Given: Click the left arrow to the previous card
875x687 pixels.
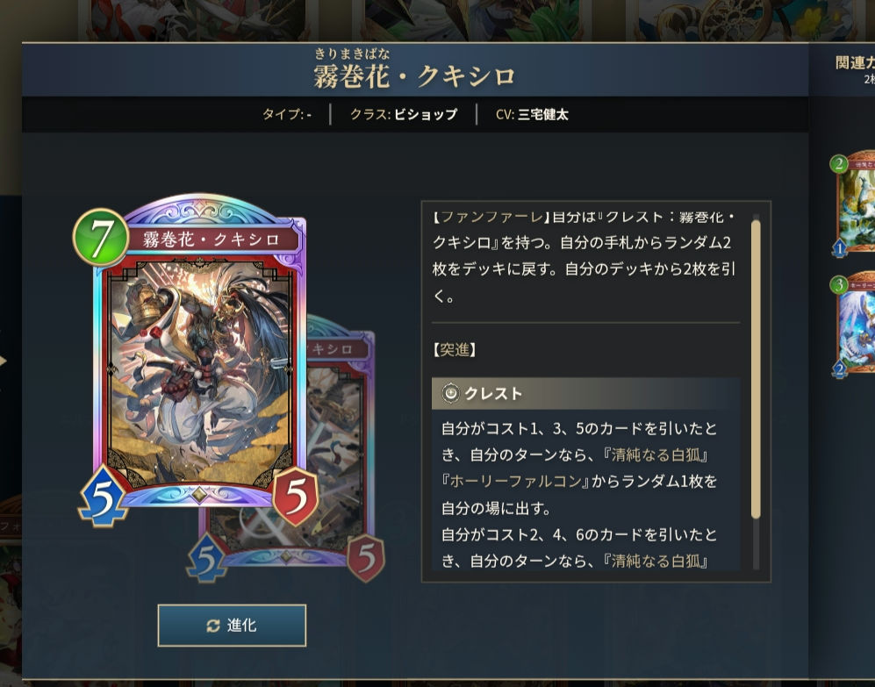Looking at the screenshot, I should pyautogui.click(x=3, y=361).
